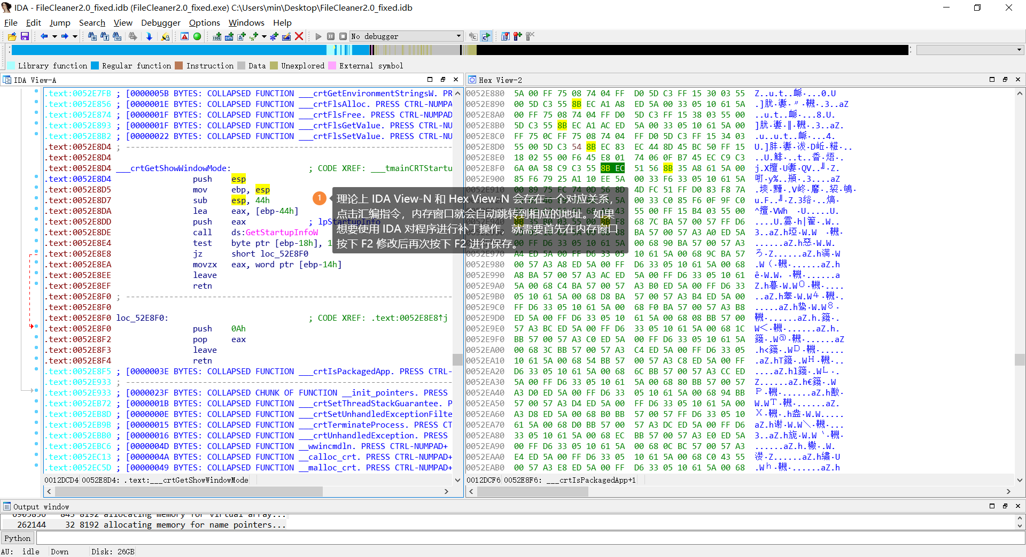Click the binoculars sequence-of-bytes search icon
Image resolution: width=1026 pixels, height=557 pixels.
[x=117, y=36]
